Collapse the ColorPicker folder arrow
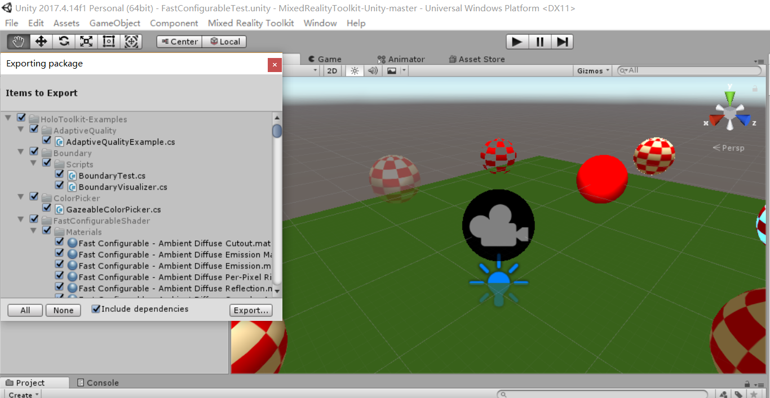The image size is (770, 398). coord(21,196)
